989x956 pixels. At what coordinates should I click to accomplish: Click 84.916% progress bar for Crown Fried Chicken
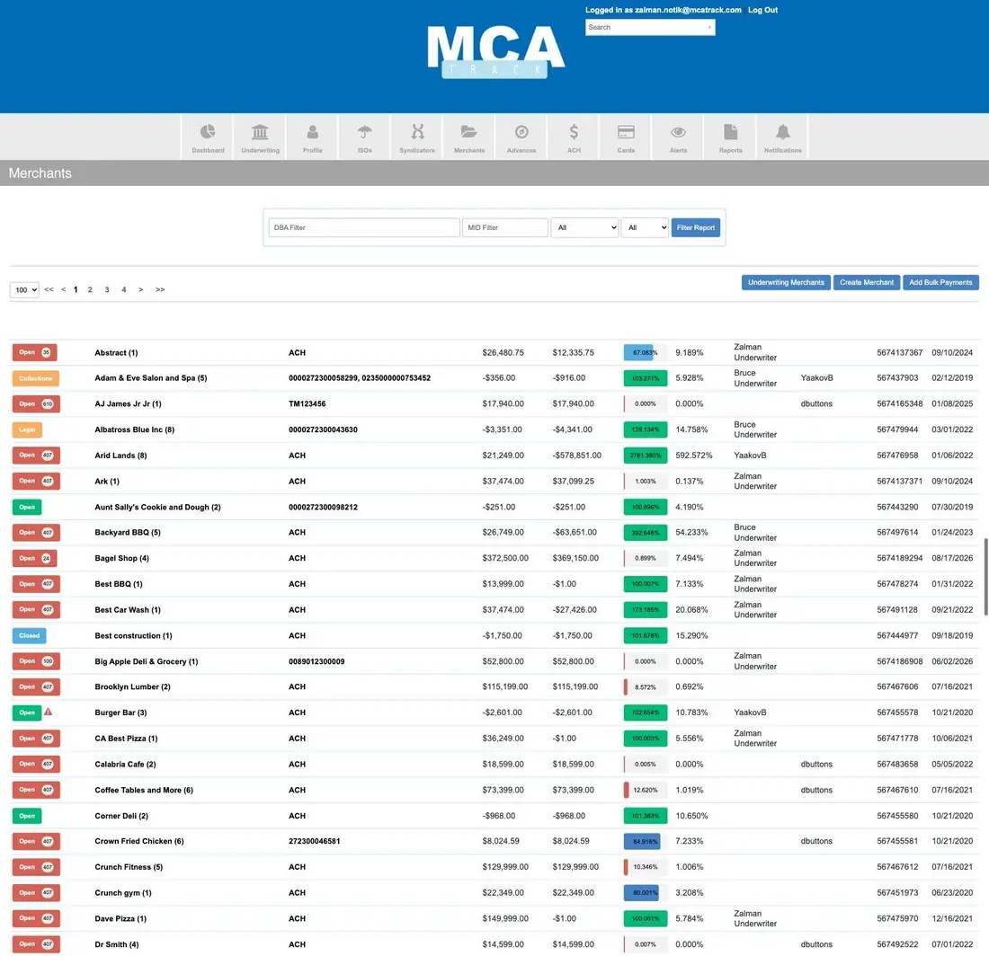coord(646,841)
